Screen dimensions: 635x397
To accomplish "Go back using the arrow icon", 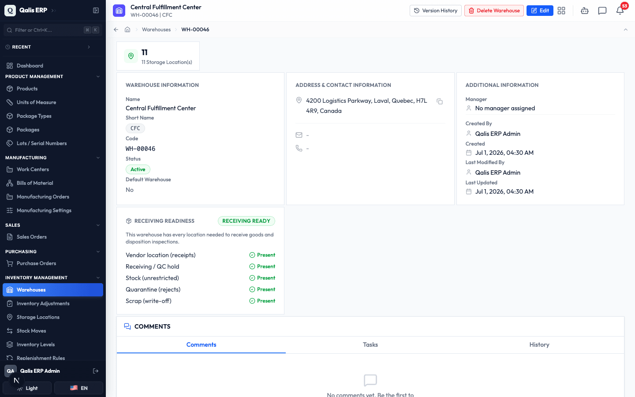I will coord(116,30).
